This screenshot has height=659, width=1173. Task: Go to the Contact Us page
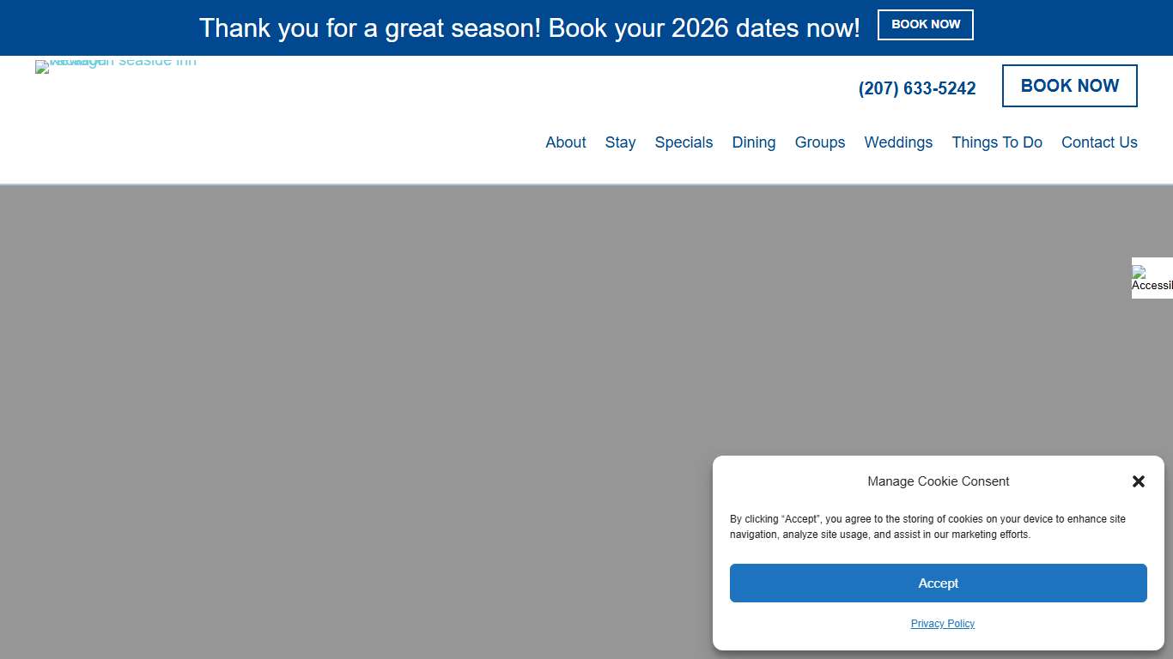(x=1098, y=142)
